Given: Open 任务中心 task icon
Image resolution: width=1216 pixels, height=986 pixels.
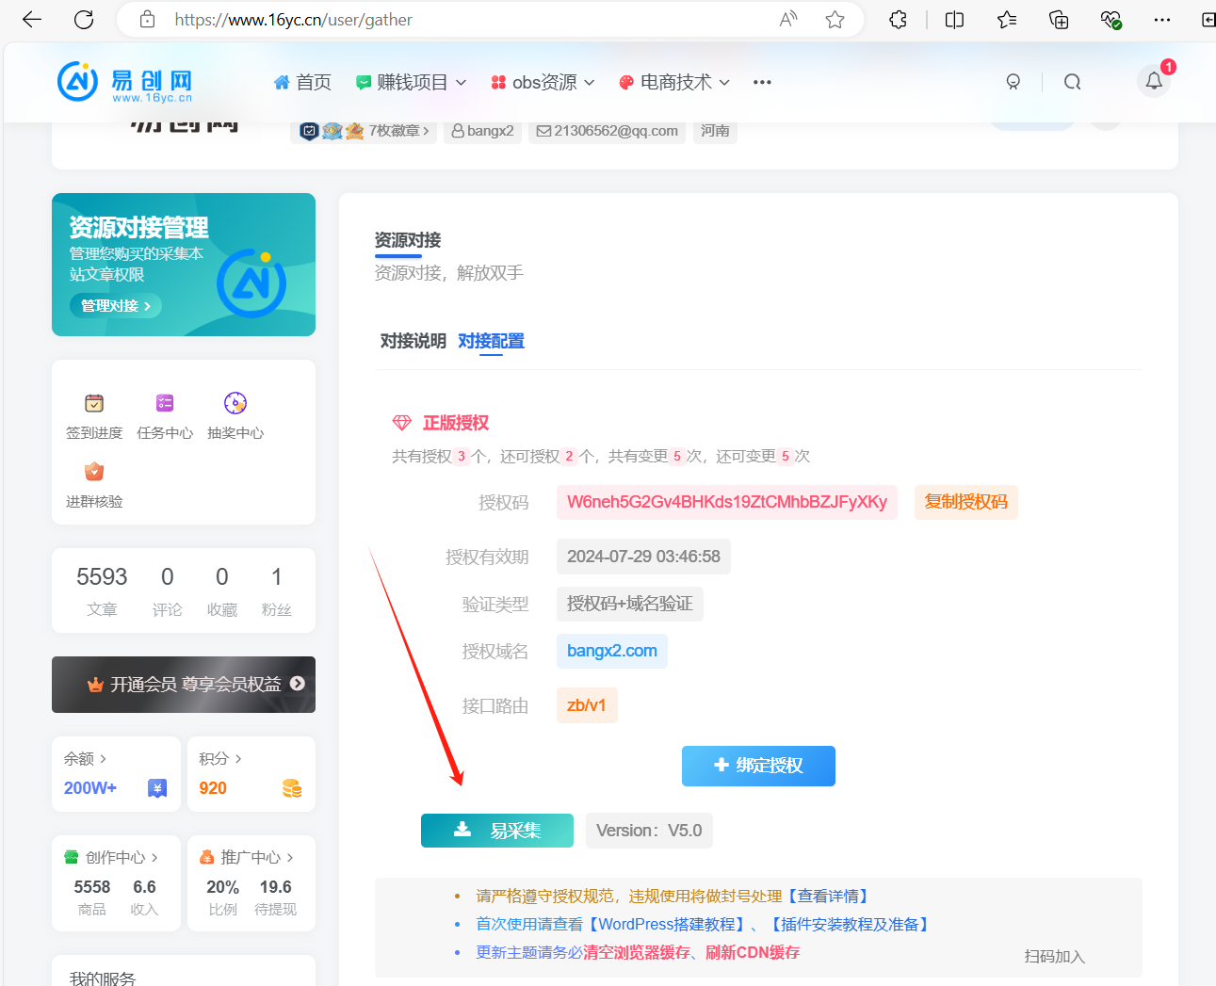Looking at the screenshot, I should coord(165,403).
